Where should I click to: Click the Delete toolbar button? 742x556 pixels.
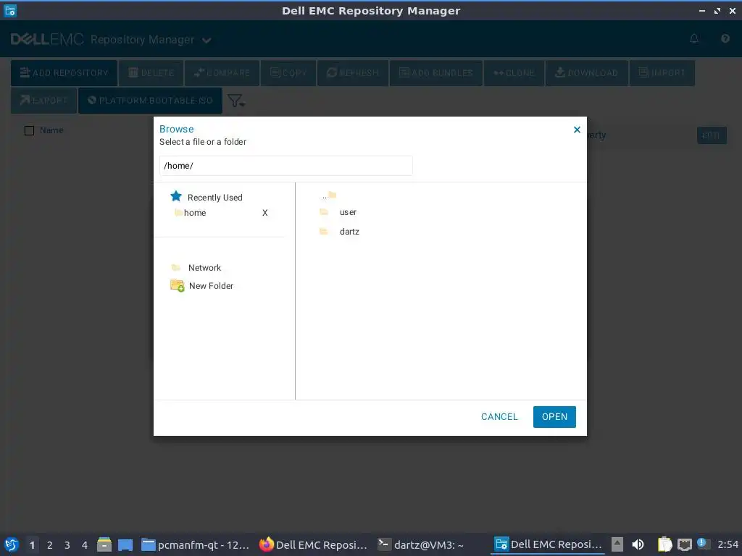tap(151, 73)
